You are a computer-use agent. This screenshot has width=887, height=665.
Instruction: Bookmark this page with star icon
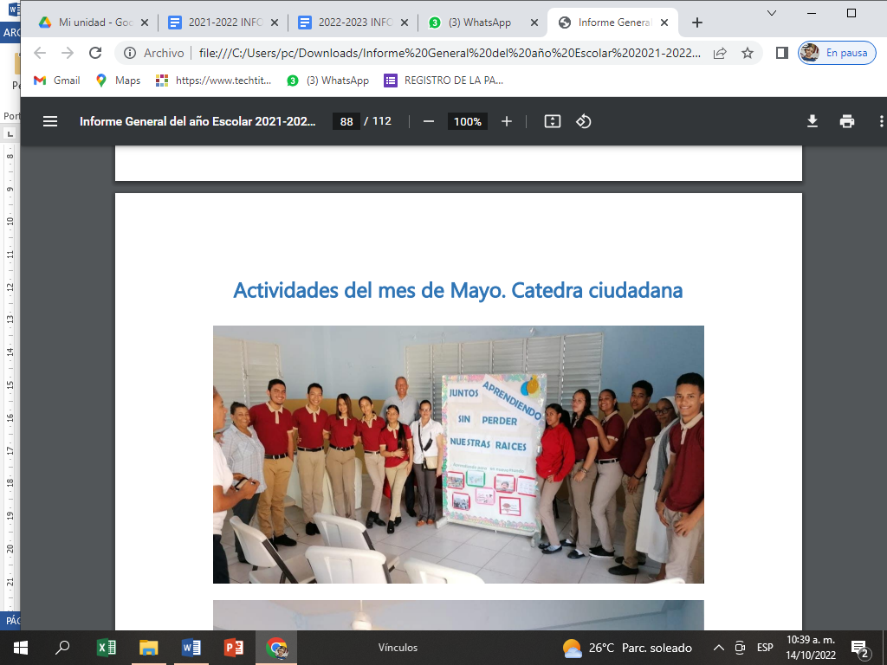coord(748,53)
